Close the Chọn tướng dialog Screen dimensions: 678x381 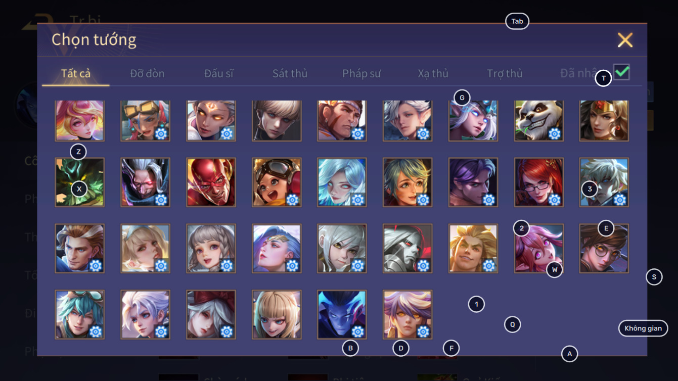625,40
